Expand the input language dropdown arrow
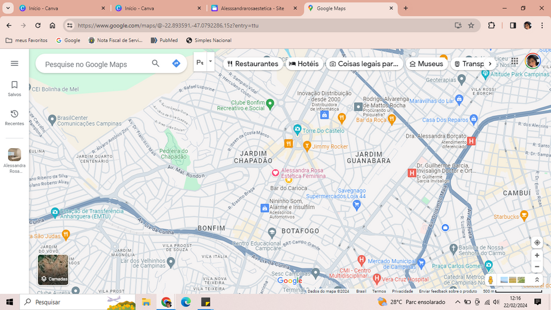The width and height of the screenshot is (551, 310). click(211, 62)
